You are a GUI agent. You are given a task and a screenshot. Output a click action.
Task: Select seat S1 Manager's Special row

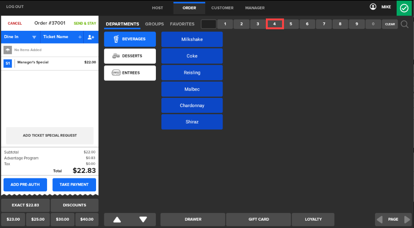pyautogui.click(x=49, y=63)
